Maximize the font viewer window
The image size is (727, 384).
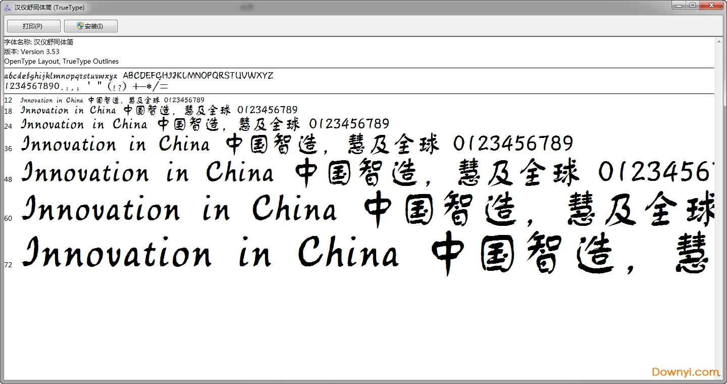click(693, 6)
